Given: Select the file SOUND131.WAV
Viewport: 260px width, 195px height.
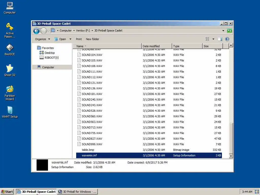Looking at the screenshot, I should point(92,83).
